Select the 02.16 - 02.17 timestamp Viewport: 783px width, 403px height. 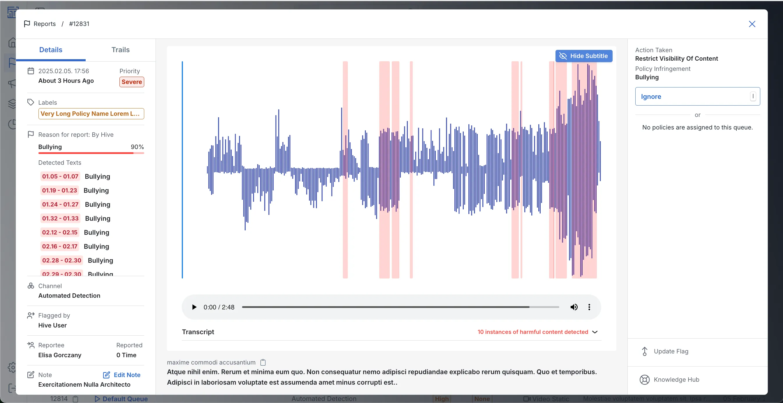pos(60,246)
